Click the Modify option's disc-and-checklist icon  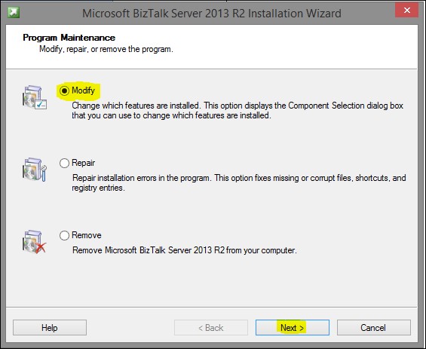coord(35,97)
